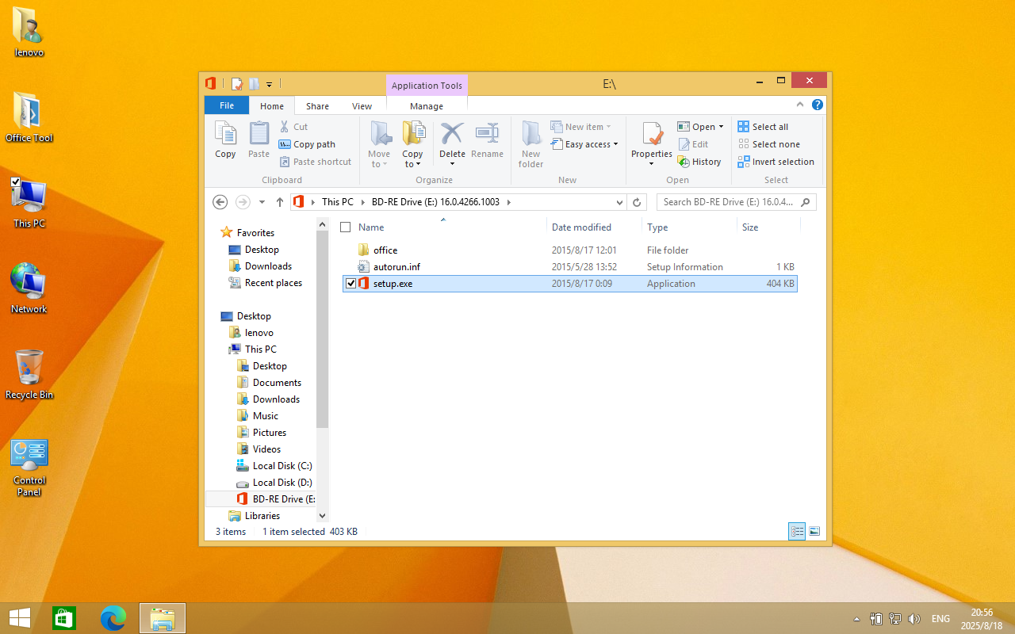Uncheck the setup.exe item checkbox
The height and width of the screenshot is (634, 1015).
351,284
